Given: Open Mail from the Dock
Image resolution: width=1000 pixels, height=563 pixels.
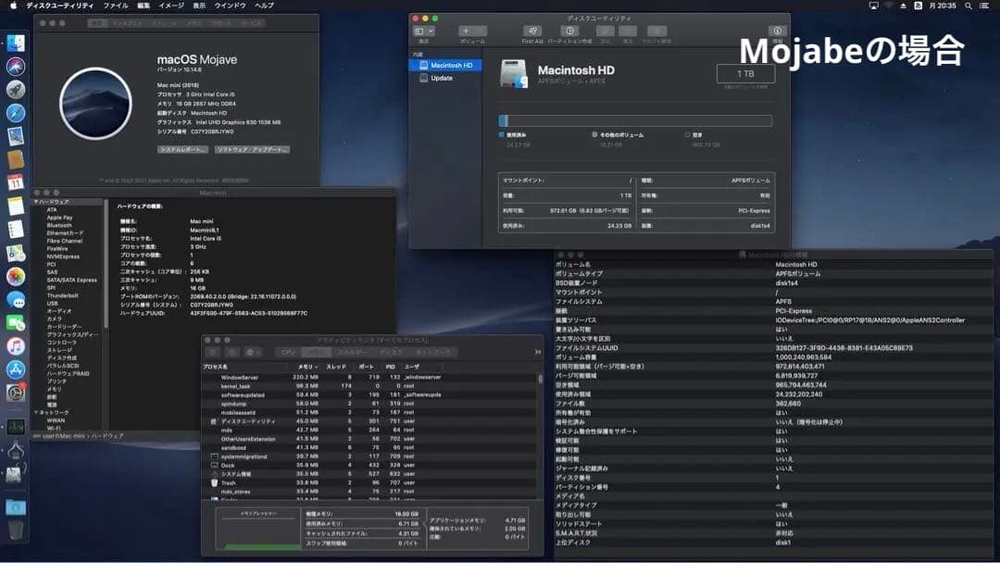Looking at the screenshot, I should tap(13, 135).
